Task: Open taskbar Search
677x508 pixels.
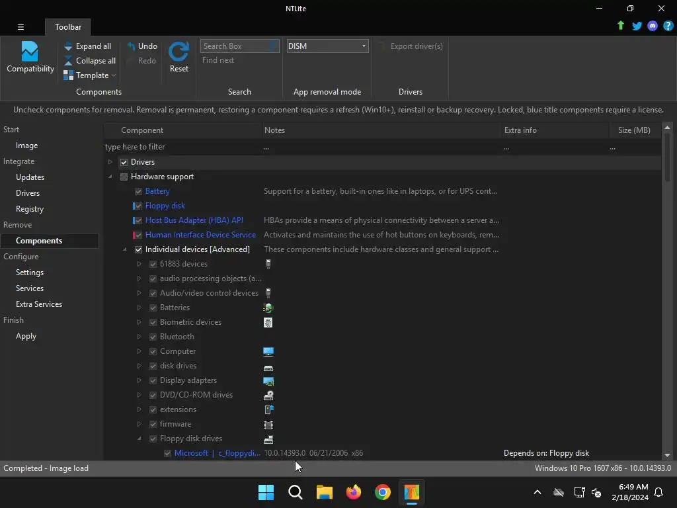Action: [x=296, y=492]
